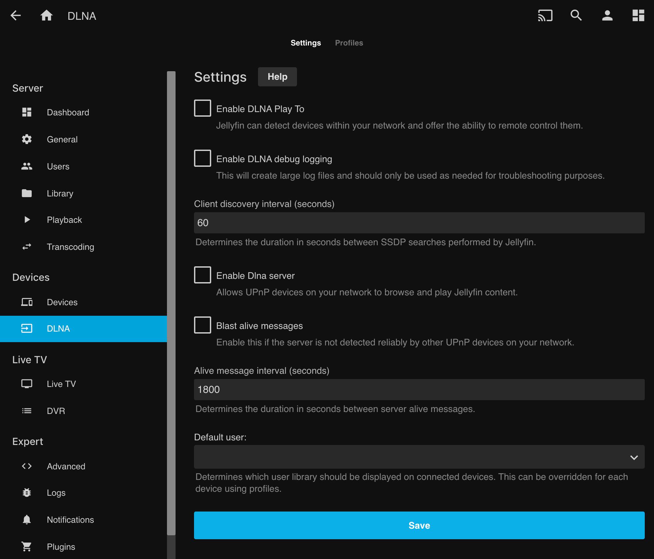Viewport: 654px width, 559px height.
Task: Open the Cast to device icon
Action: click(x=545, y=15)
